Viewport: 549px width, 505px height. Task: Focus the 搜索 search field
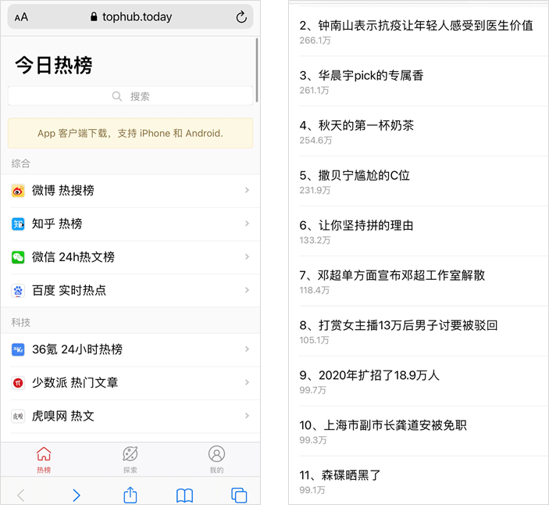pos(130,96)
